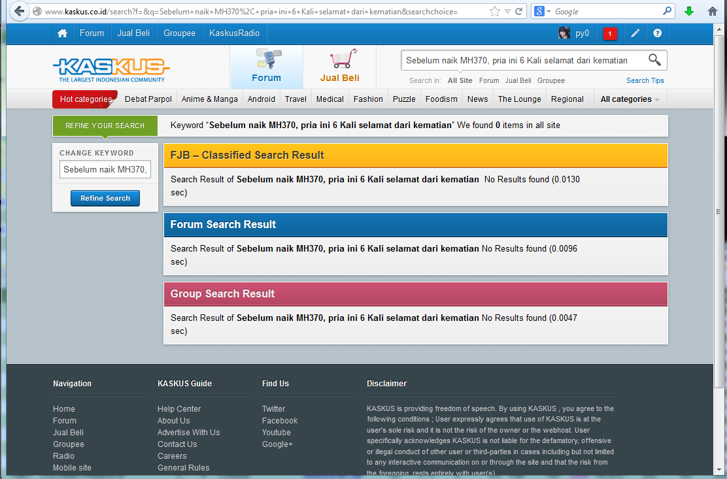Open the Foodism category
The height and width of the screenshot is (479, 727).
[x=441, y=99]
